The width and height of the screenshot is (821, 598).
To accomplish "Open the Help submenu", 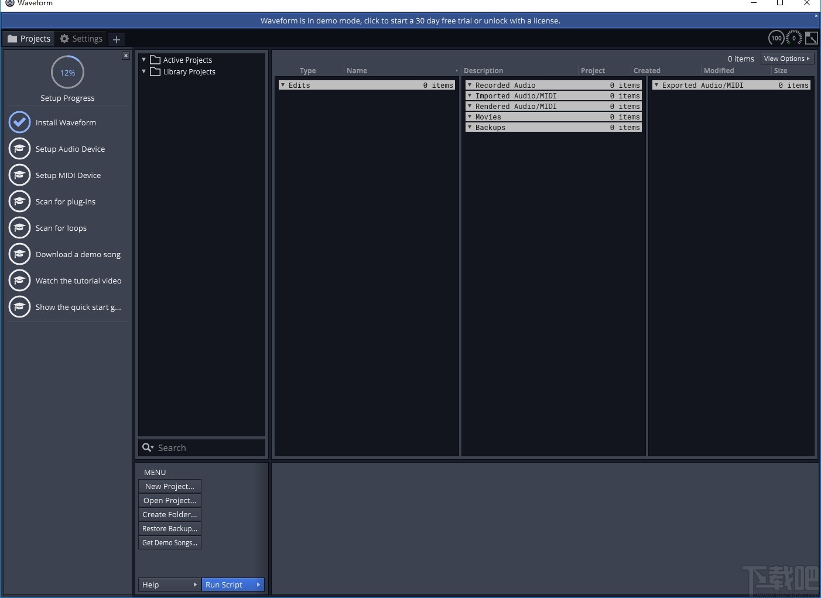I will click(170, 585).
